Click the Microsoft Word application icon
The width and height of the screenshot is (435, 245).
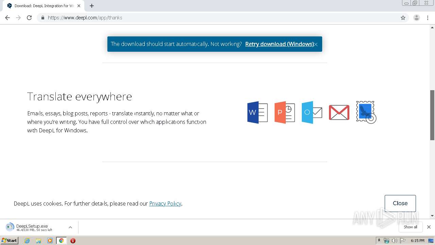click(x=257, y=112)
